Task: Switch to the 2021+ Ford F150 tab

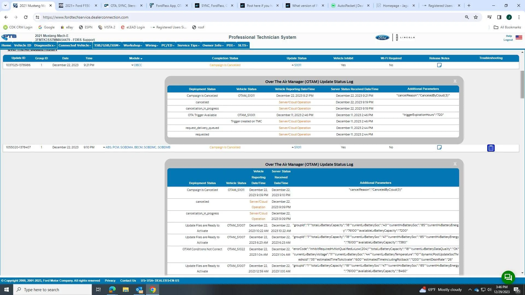Action: pyautogui.click(x=78, y=5)
